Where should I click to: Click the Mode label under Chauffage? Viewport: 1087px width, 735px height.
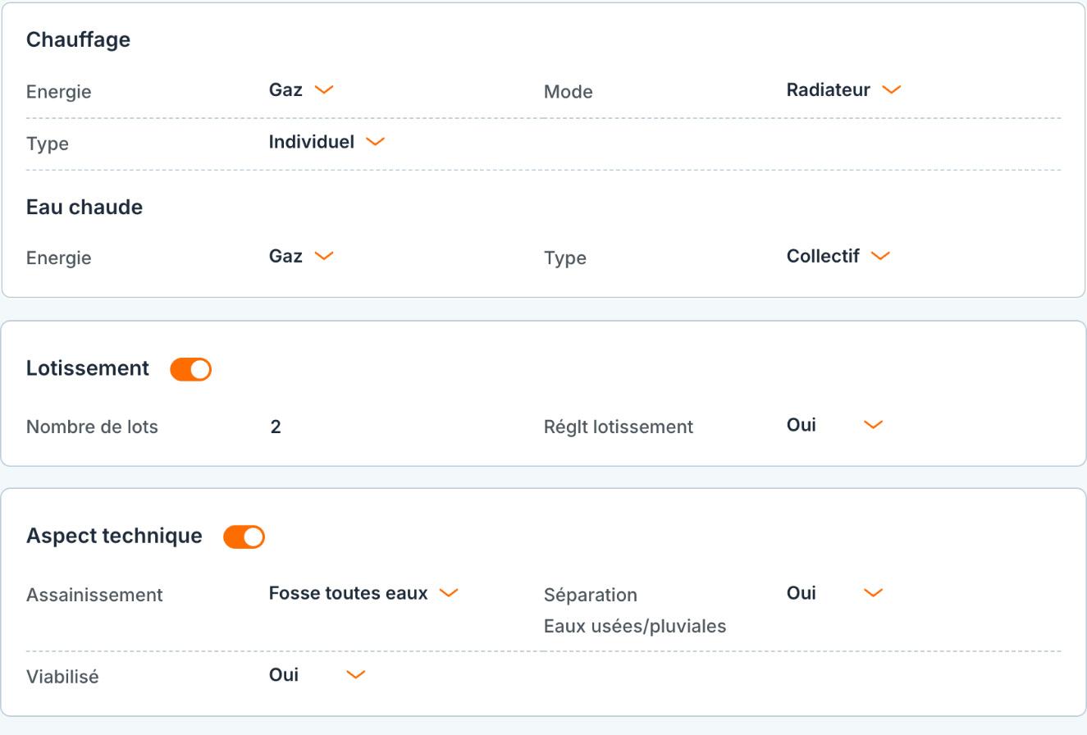569,92
